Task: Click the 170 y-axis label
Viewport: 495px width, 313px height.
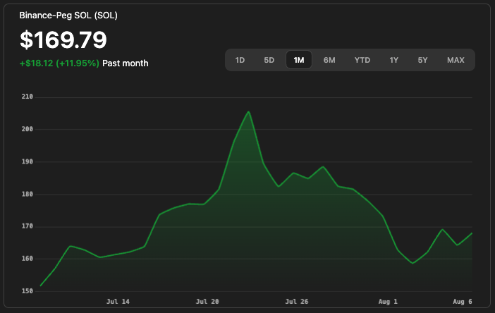Action: (28, 226)
